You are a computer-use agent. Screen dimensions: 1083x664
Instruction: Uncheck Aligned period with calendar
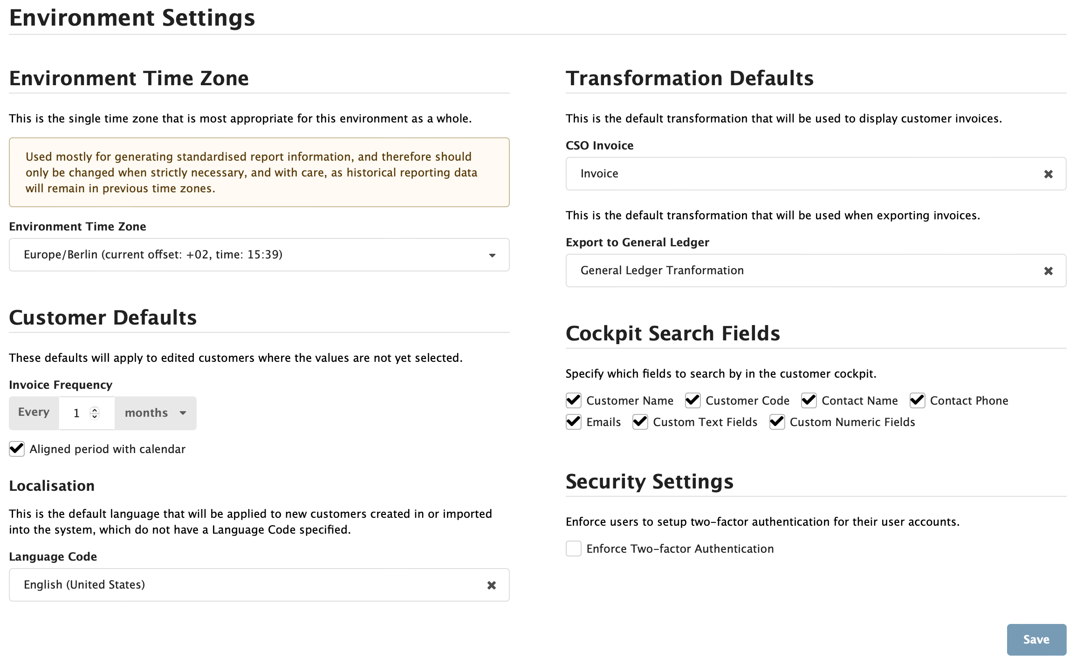click(x=17, y=449)
